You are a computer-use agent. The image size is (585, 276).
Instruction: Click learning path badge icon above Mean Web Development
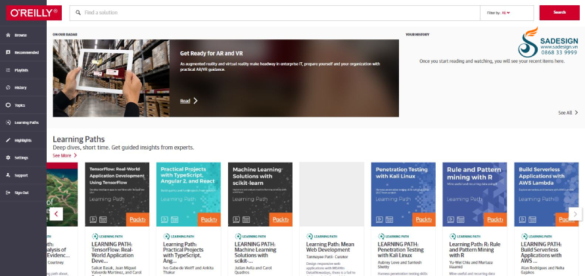click(x=310, y=236)
